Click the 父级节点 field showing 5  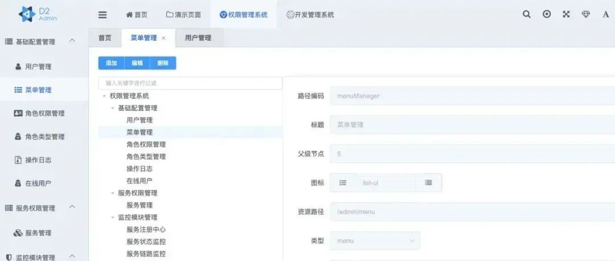tap(472, 154)
